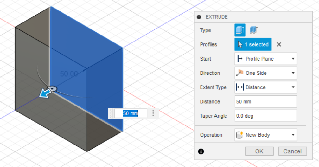Click the Profile Plane start icon

pos(240,59)
